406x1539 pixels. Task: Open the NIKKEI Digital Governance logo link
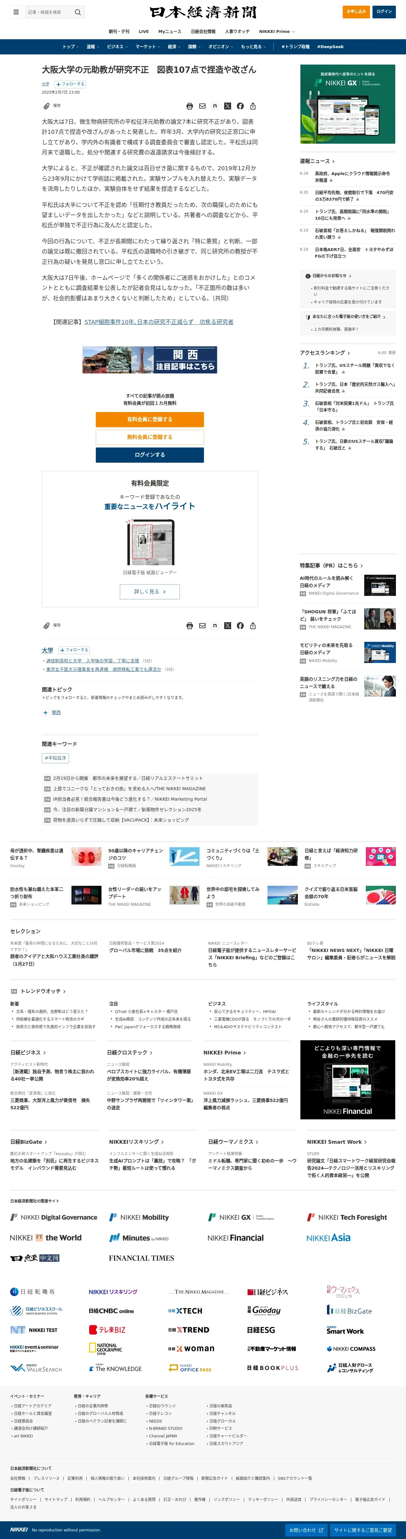pos(54,1217)
